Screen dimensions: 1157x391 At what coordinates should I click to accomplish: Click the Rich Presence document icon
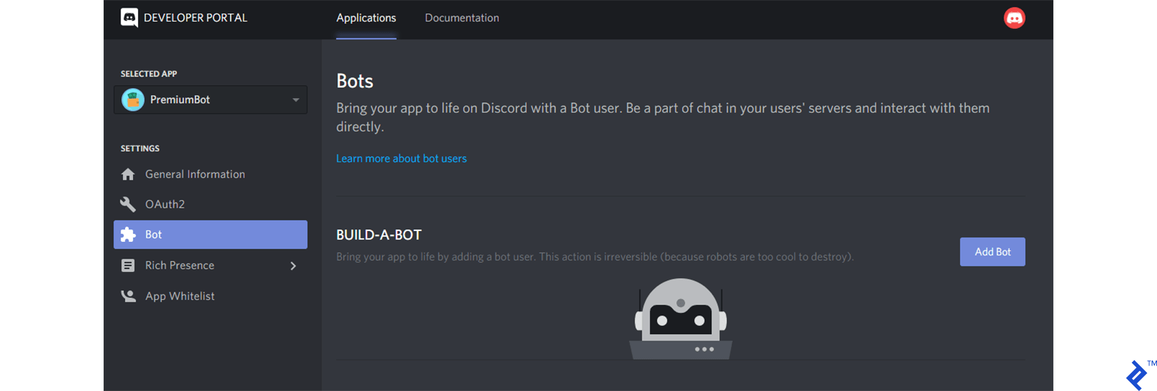[128, 265]
